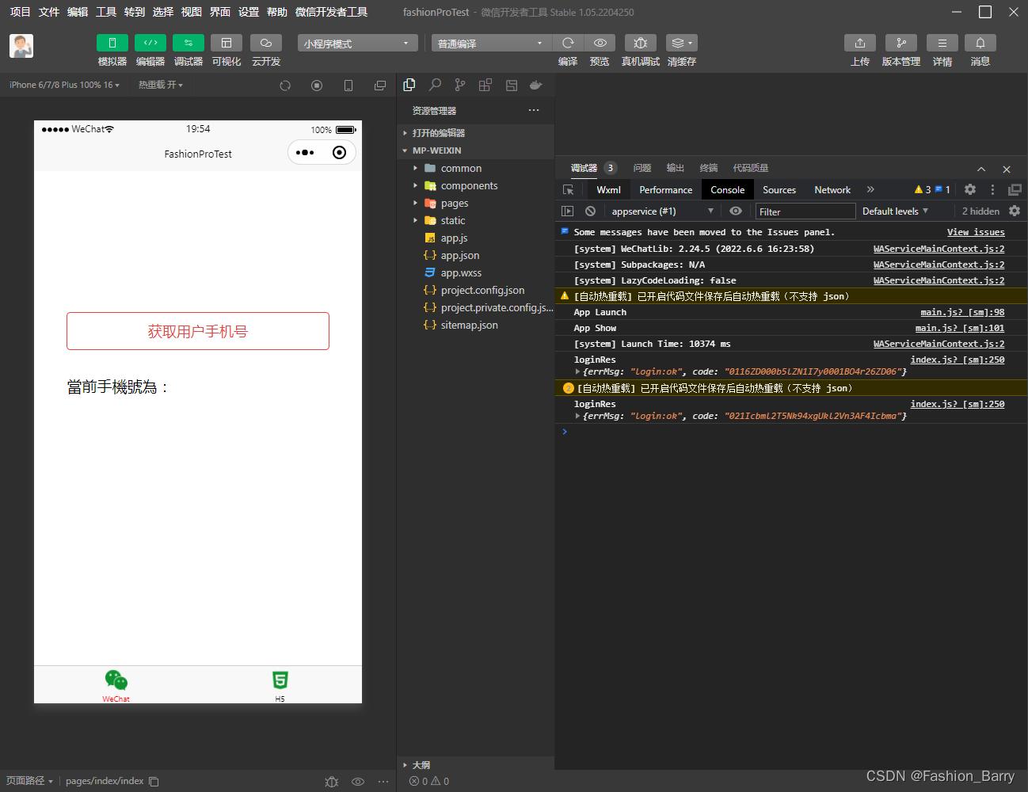Open DevTools settings gear icon
Screen dimensions: 1028x792
click(x=970, y=189)
